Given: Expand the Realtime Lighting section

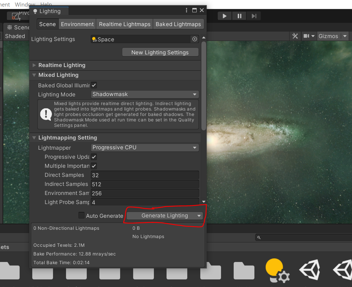Looking at the screenshot, I should 34,65.
